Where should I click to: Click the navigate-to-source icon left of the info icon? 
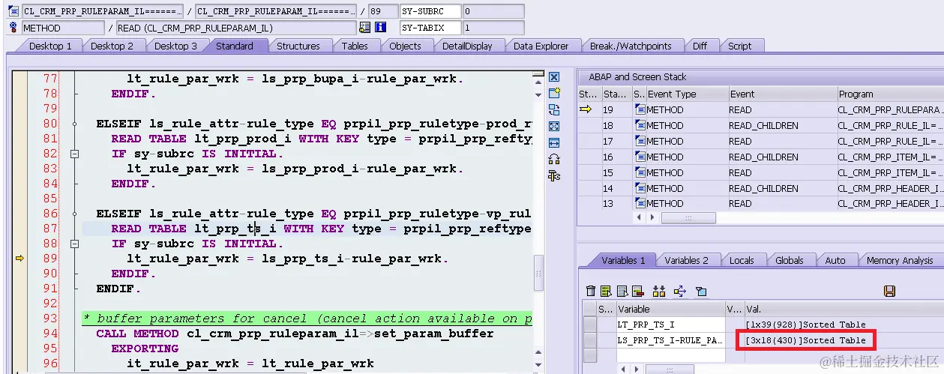tap(365, 28)
